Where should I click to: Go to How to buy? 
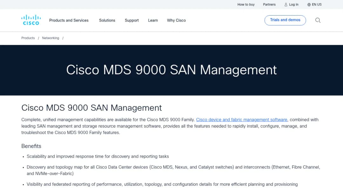pyautogui.click(x=246, y=4)
